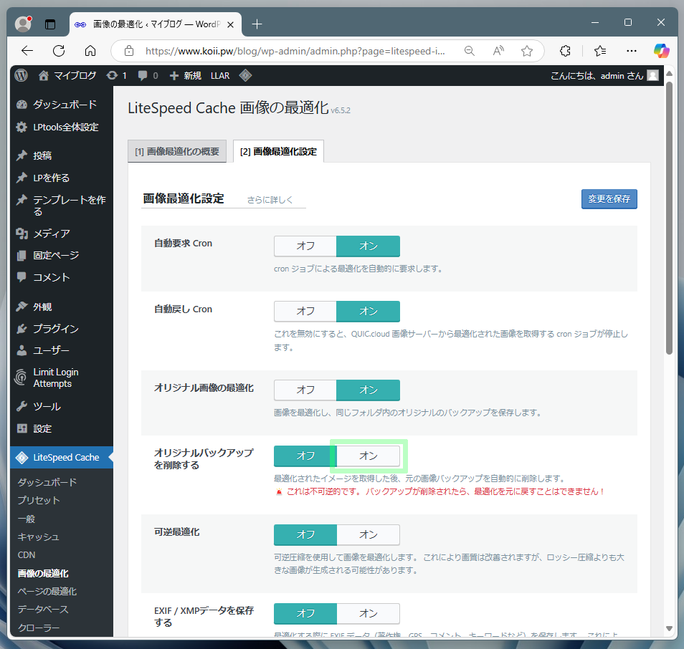This screenshot has width=684, height=649.
Task: Open LPを作る sidebar menu
Action: click(62, 178)
